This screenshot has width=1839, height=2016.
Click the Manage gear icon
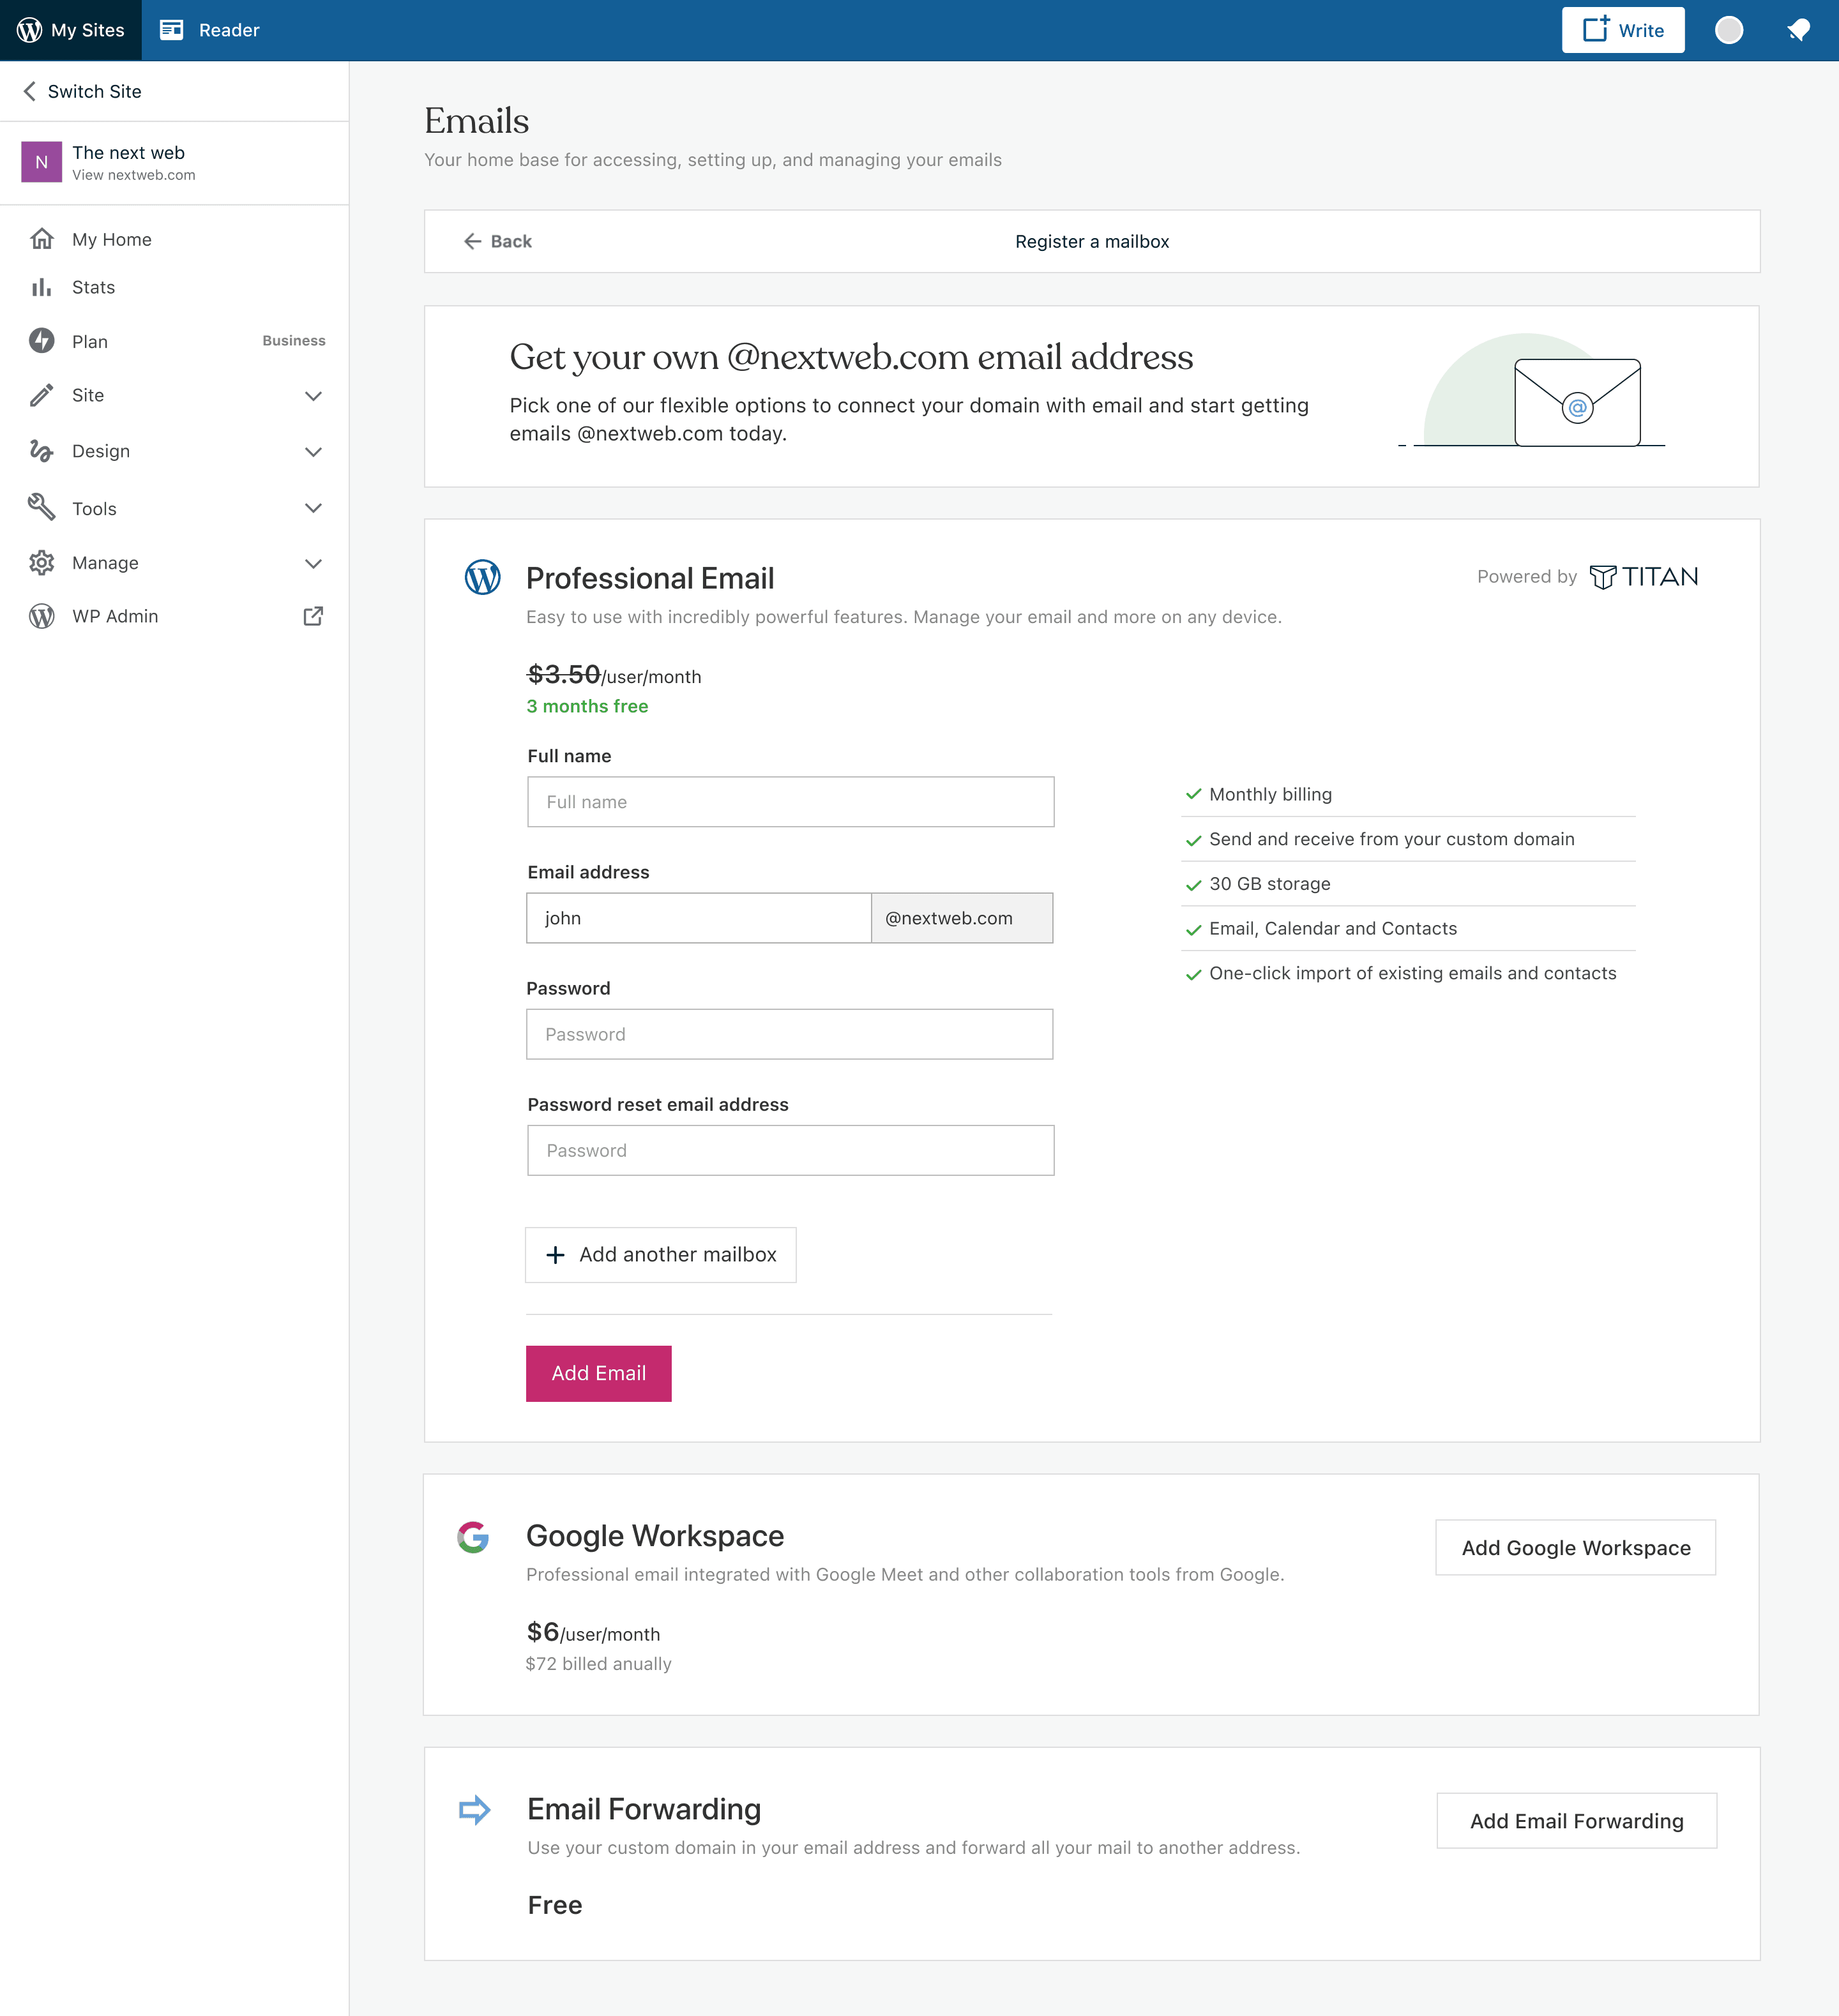(41, 563)
